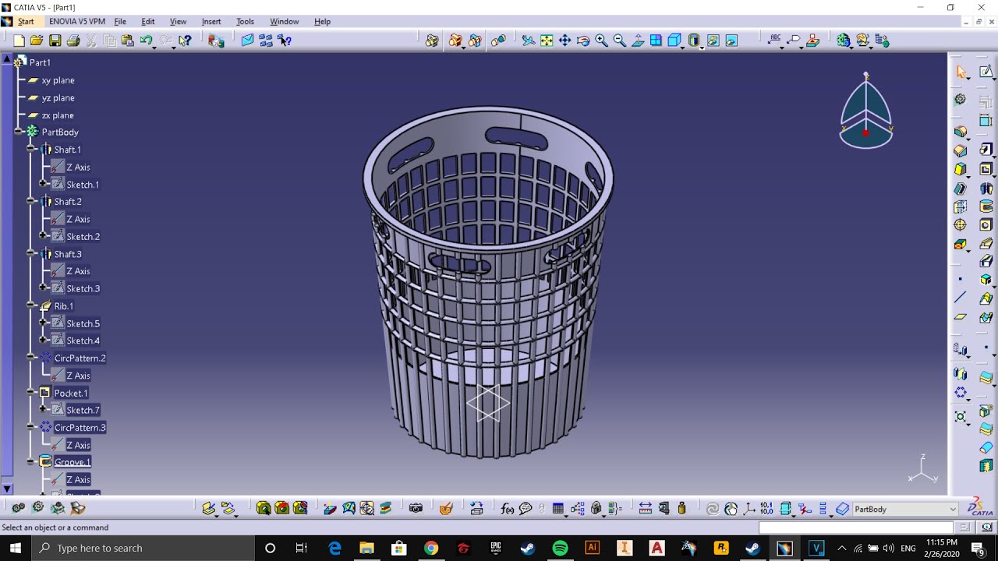The image size is (998, 561).
Task: Undo the last action
Action: tap(146, 41)
